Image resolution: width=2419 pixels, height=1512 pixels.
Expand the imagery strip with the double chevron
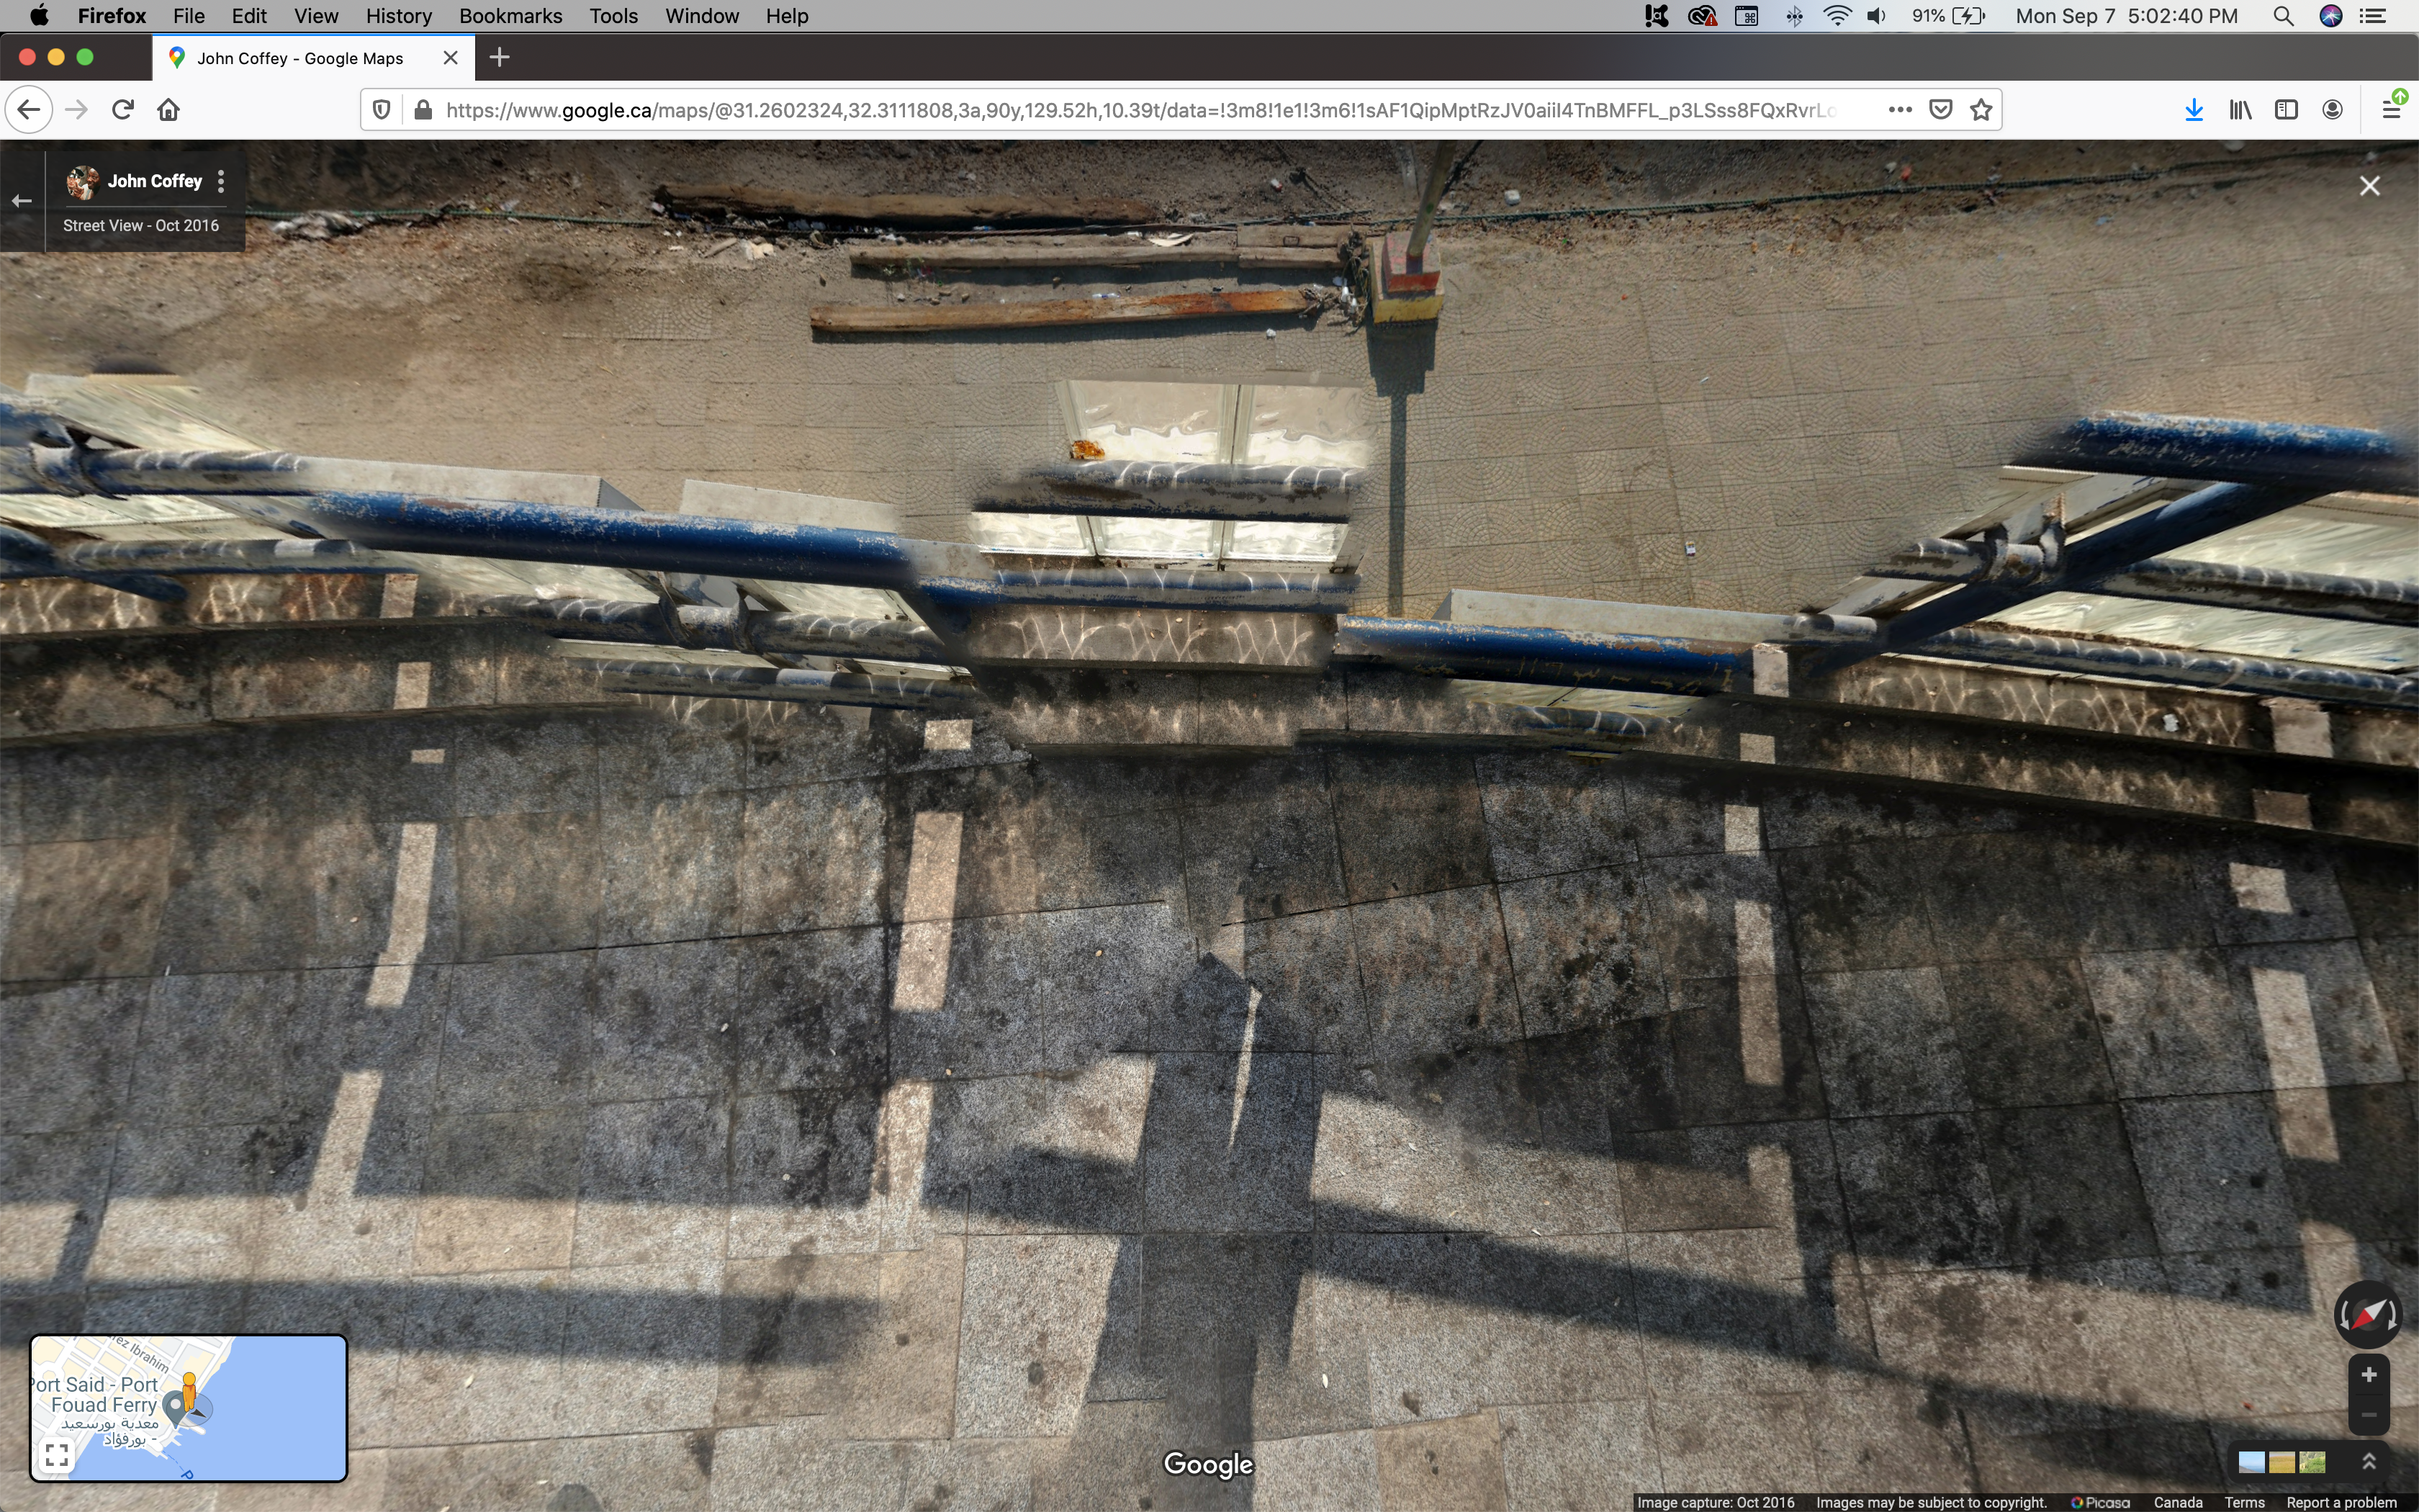point(2368,1462)
